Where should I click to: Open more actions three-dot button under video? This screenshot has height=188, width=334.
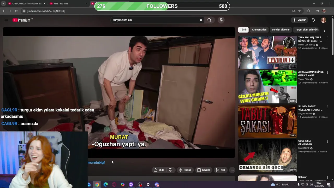pos(232,170)
